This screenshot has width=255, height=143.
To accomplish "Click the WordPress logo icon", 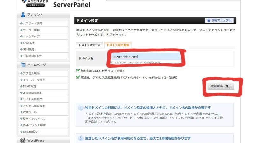I will (x=23, y=140).
